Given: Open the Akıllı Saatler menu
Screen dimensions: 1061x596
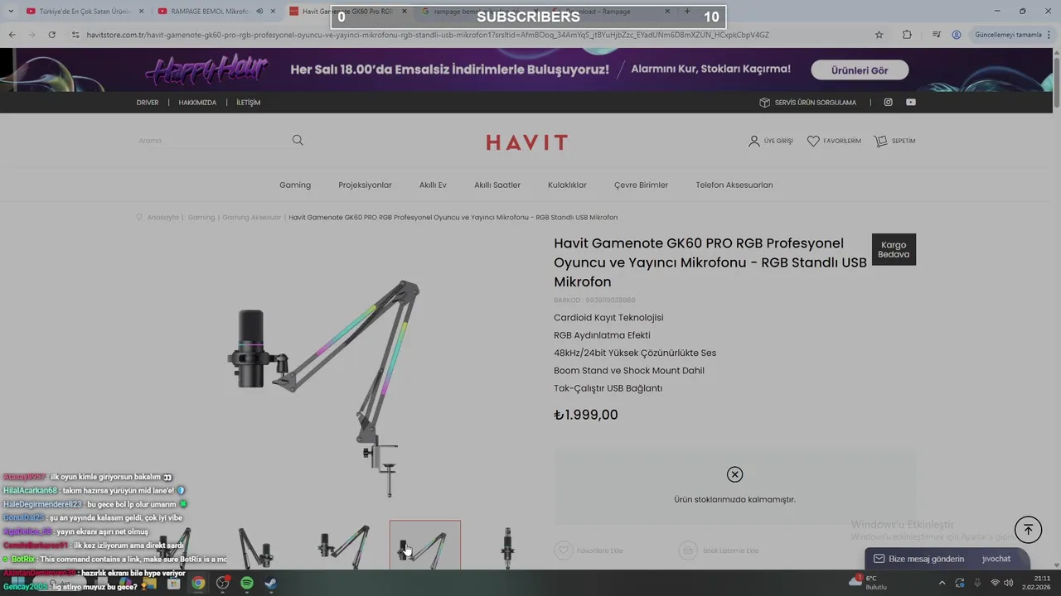Looking at the screenshot, I should [x=497, y=185].
